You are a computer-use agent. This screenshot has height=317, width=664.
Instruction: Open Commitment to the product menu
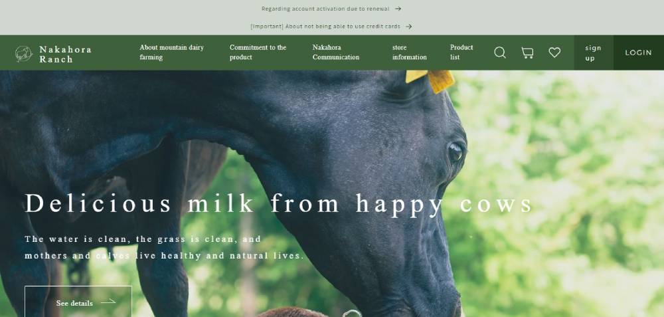pyautogui.click(x=258, y=52)
